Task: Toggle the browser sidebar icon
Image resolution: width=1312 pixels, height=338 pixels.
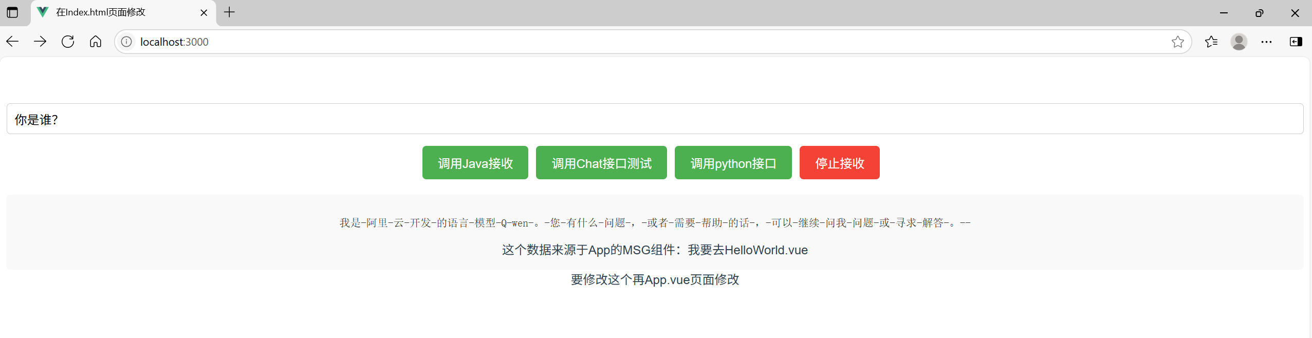Action: (1296, 42)
